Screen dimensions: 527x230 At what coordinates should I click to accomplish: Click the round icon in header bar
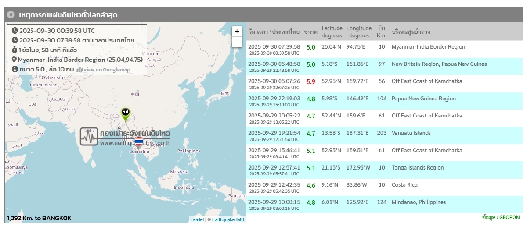[11, 14]
